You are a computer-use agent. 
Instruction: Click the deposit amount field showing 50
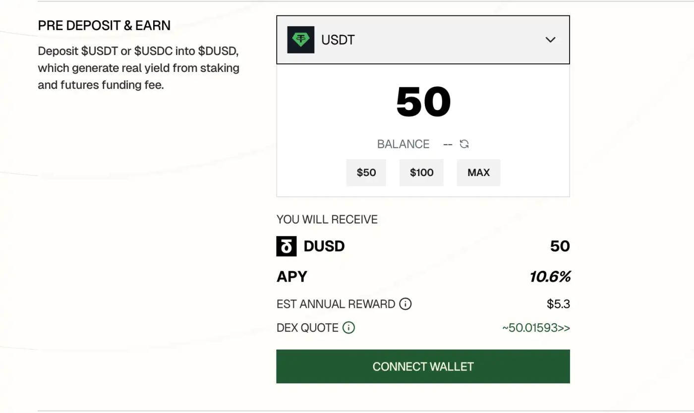click(x=423, y=102)
